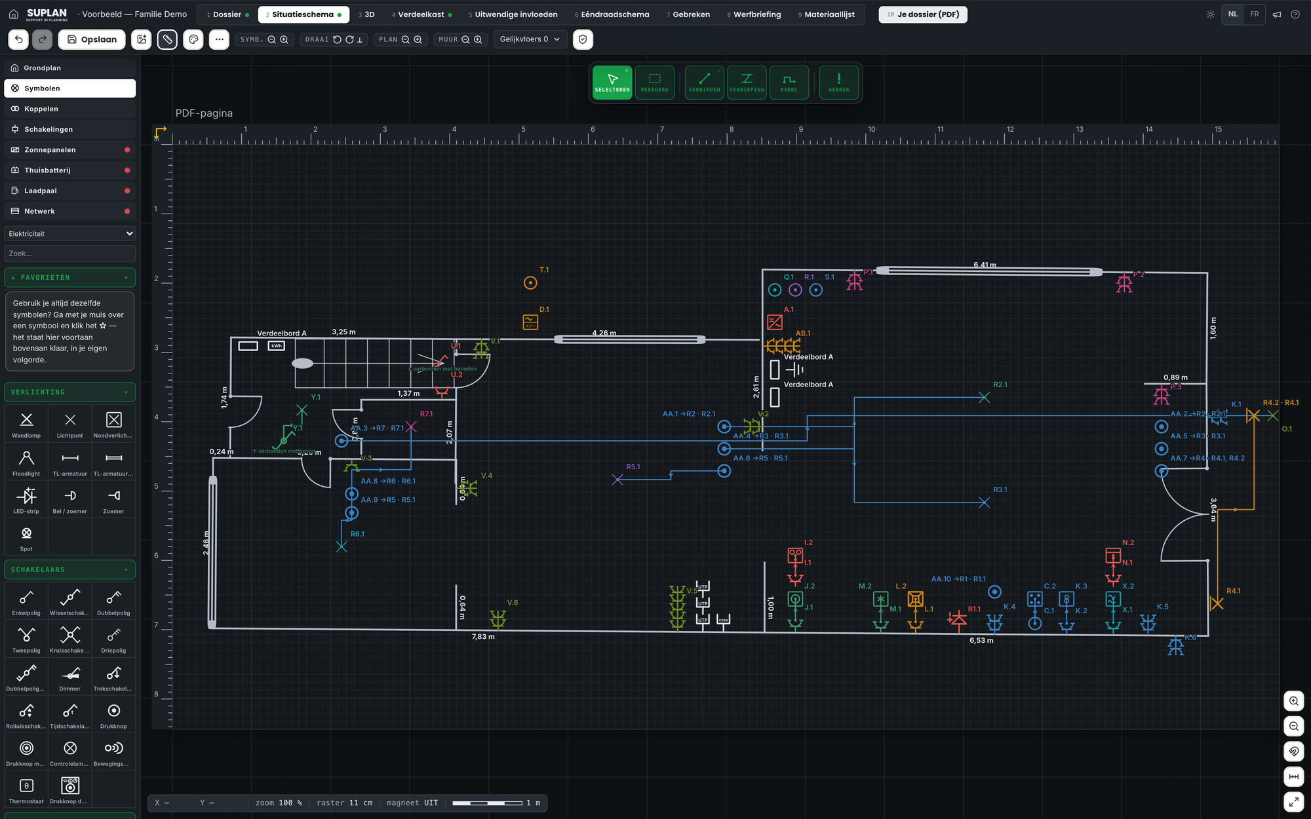
Task: Open the Elektriciteit category dropdown
Action: pos(70,234)
